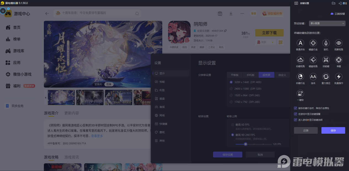Click the thumbnail strip left arrow
349x171 pixels.
[46, 98]
